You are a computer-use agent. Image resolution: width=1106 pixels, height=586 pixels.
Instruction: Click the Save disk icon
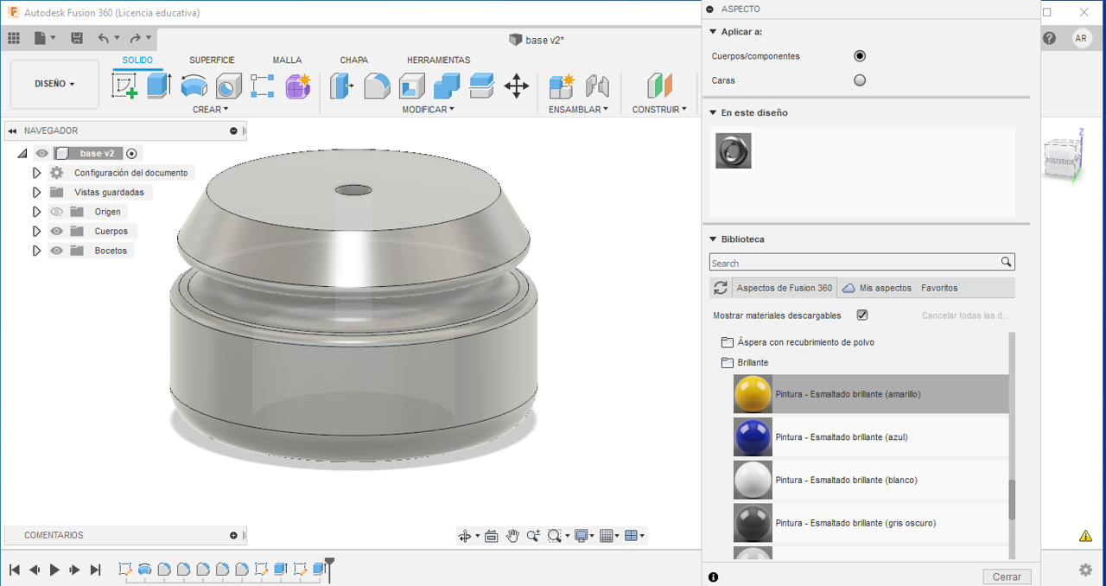coord(77,38)
